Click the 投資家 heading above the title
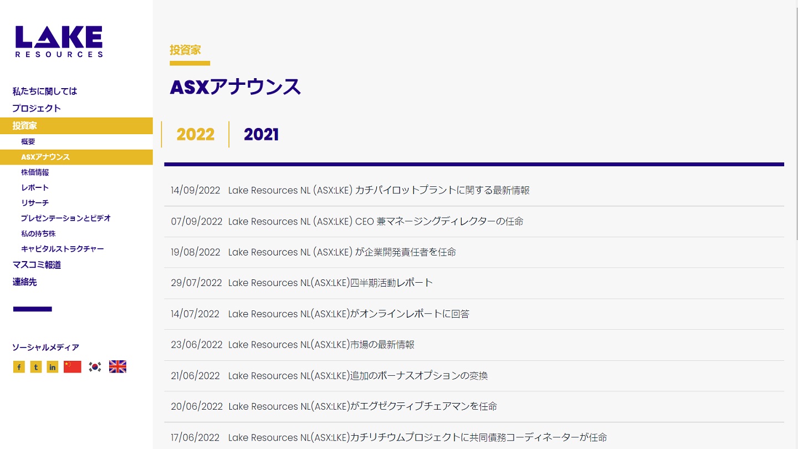The width and height of the screenshot is (798, 449). click(x=185, y=50)
